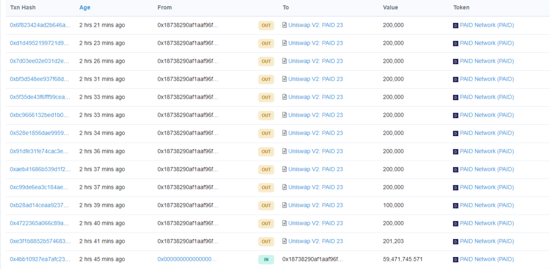Open transaction 0xbc9666132bed1b0
This screenshot has height=269, width=552.
click(40, 115)
